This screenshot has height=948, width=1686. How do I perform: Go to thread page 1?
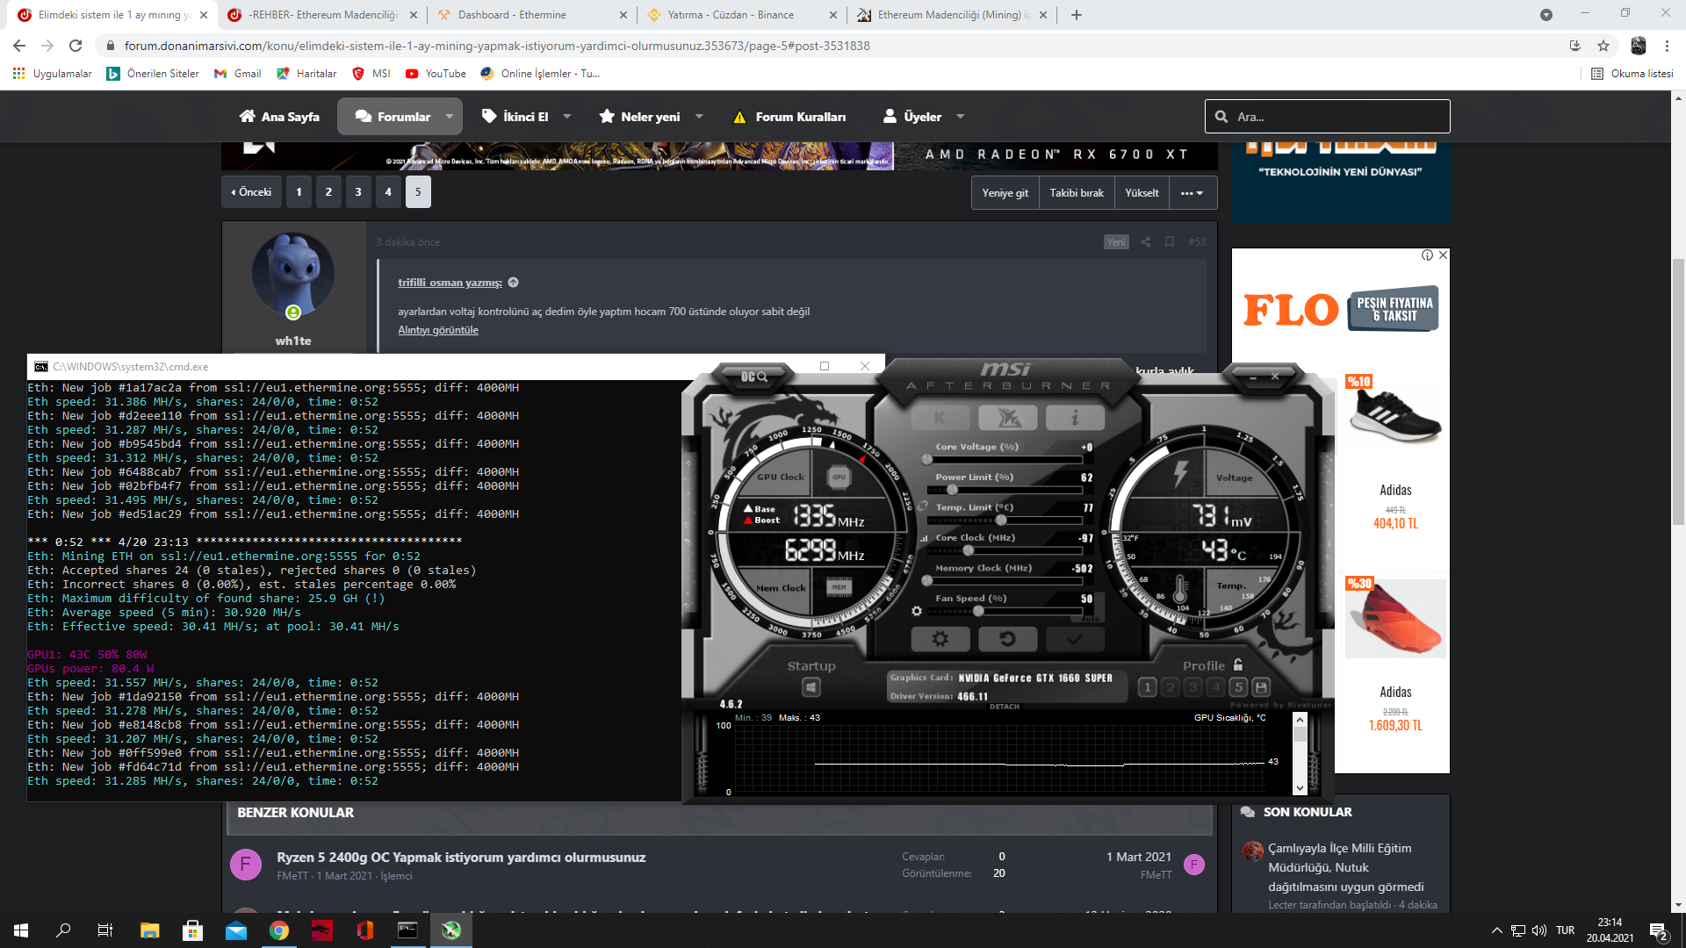coord(299,192)
